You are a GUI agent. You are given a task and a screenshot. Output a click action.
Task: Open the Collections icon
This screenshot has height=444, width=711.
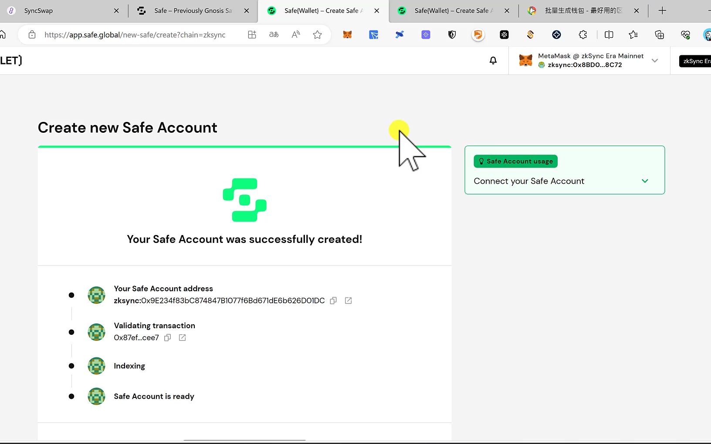(660, 35)
